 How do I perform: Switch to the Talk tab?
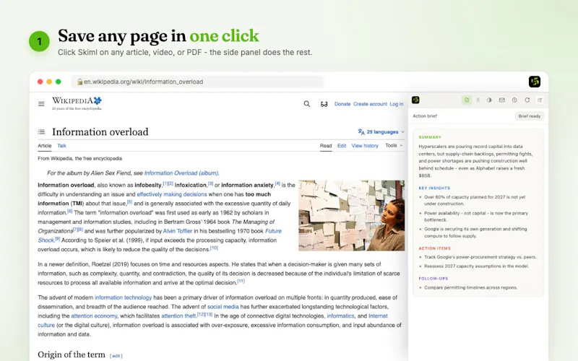[61, 146]
